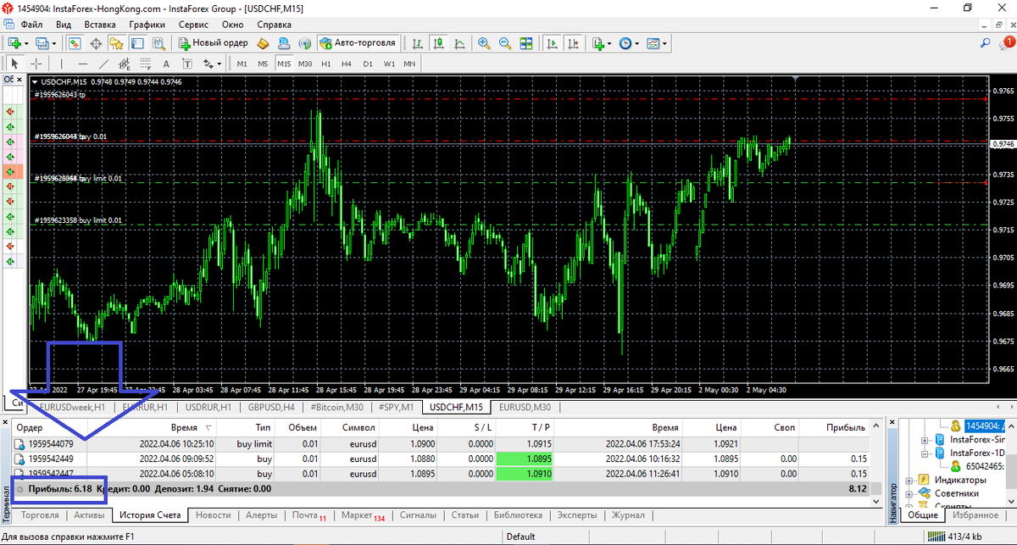
Task: Click the zoom out magnifier icon
Action: [505, 42]
